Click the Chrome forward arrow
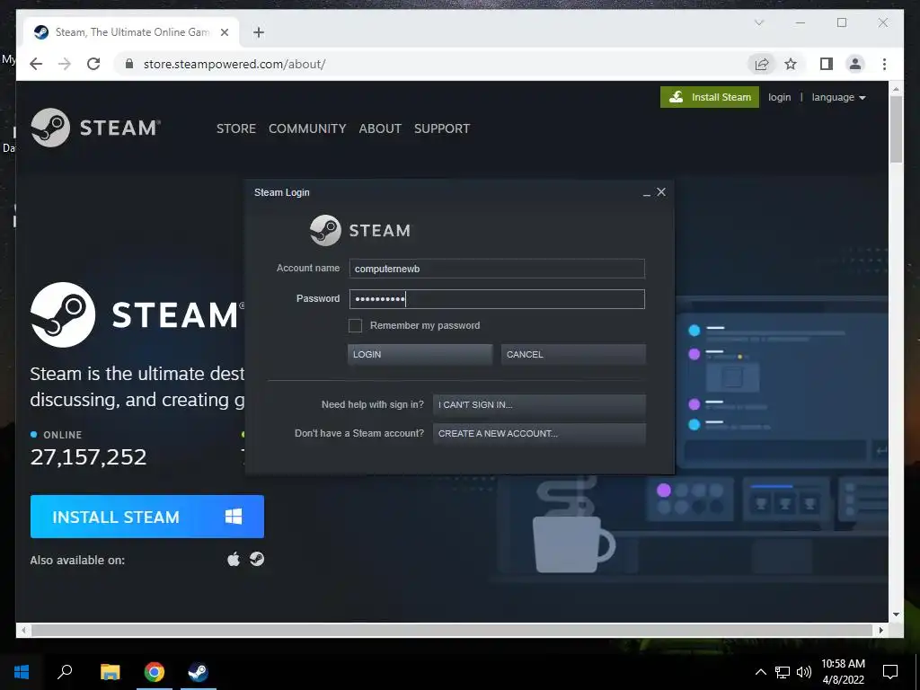The width and height of the screenshot is (920, 690). [x=65, y=64]
